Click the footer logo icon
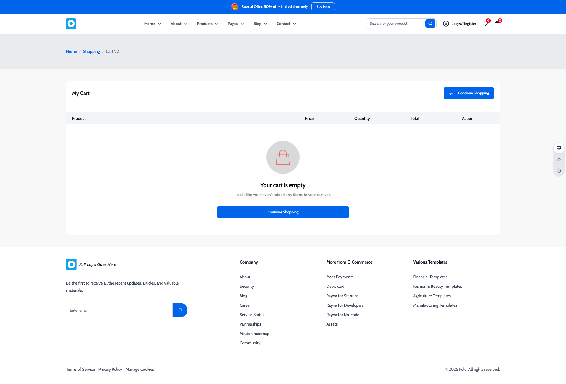 (71, 264)
